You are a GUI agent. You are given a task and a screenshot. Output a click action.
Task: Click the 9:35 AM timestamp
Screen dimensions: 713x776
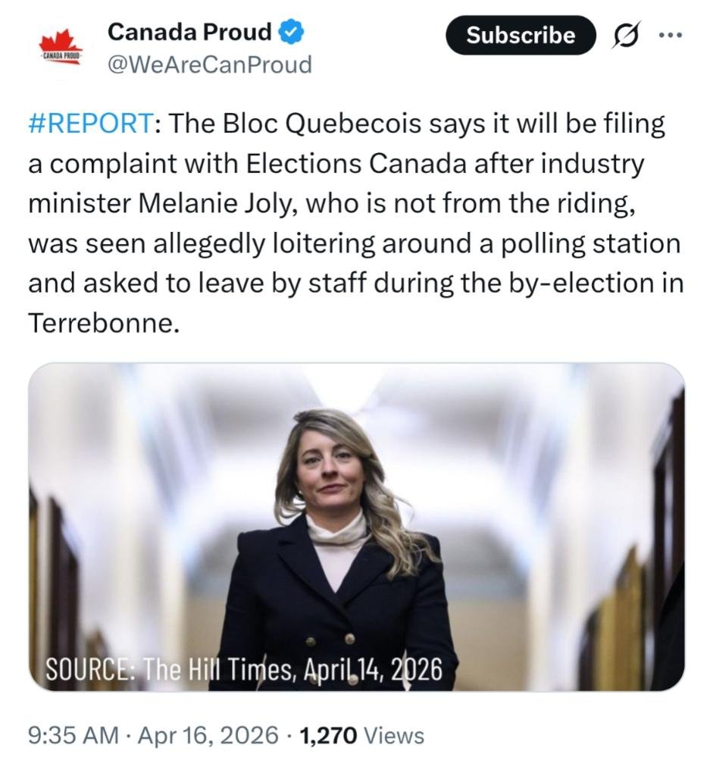(x=73, y=735)
